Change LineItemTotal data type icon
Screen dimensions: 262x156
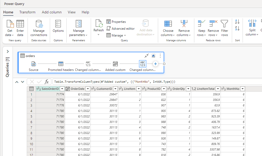point(194,89)
